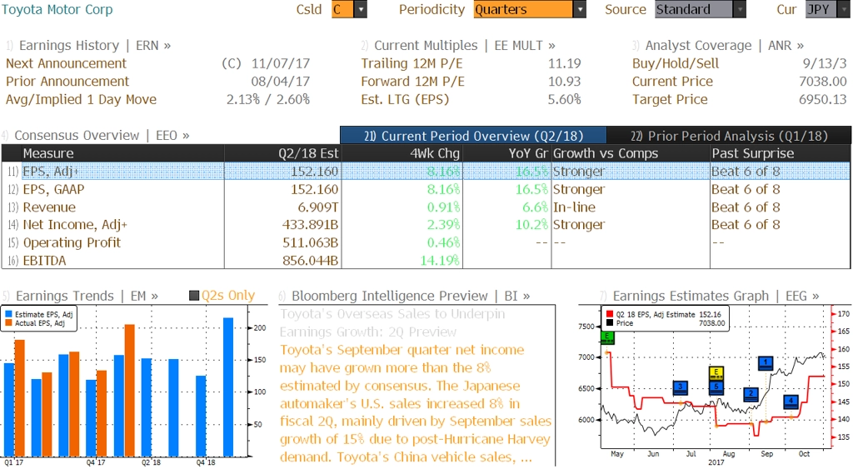Click the Toyota Motor Corp company title
The height and width of the screenshot is (469, 853).
pyautogui.click(x=57, y=9)
